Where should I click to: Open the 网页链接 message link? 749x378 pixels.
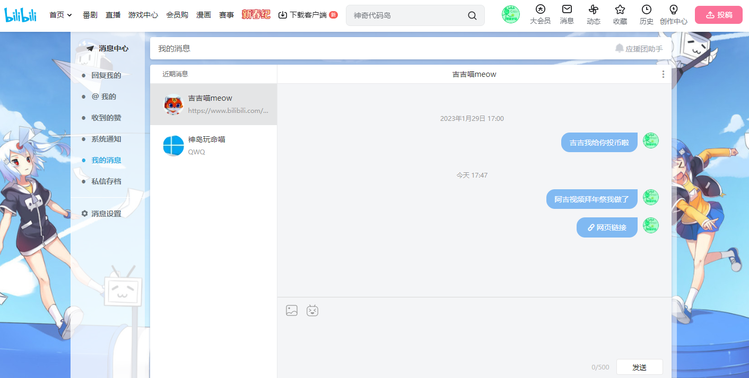[607, 227]
